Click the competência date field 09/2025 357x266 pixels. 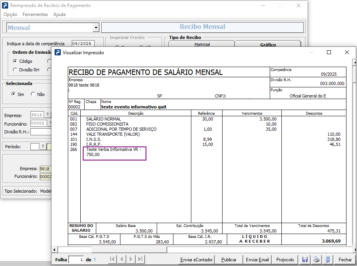[83, 44]
